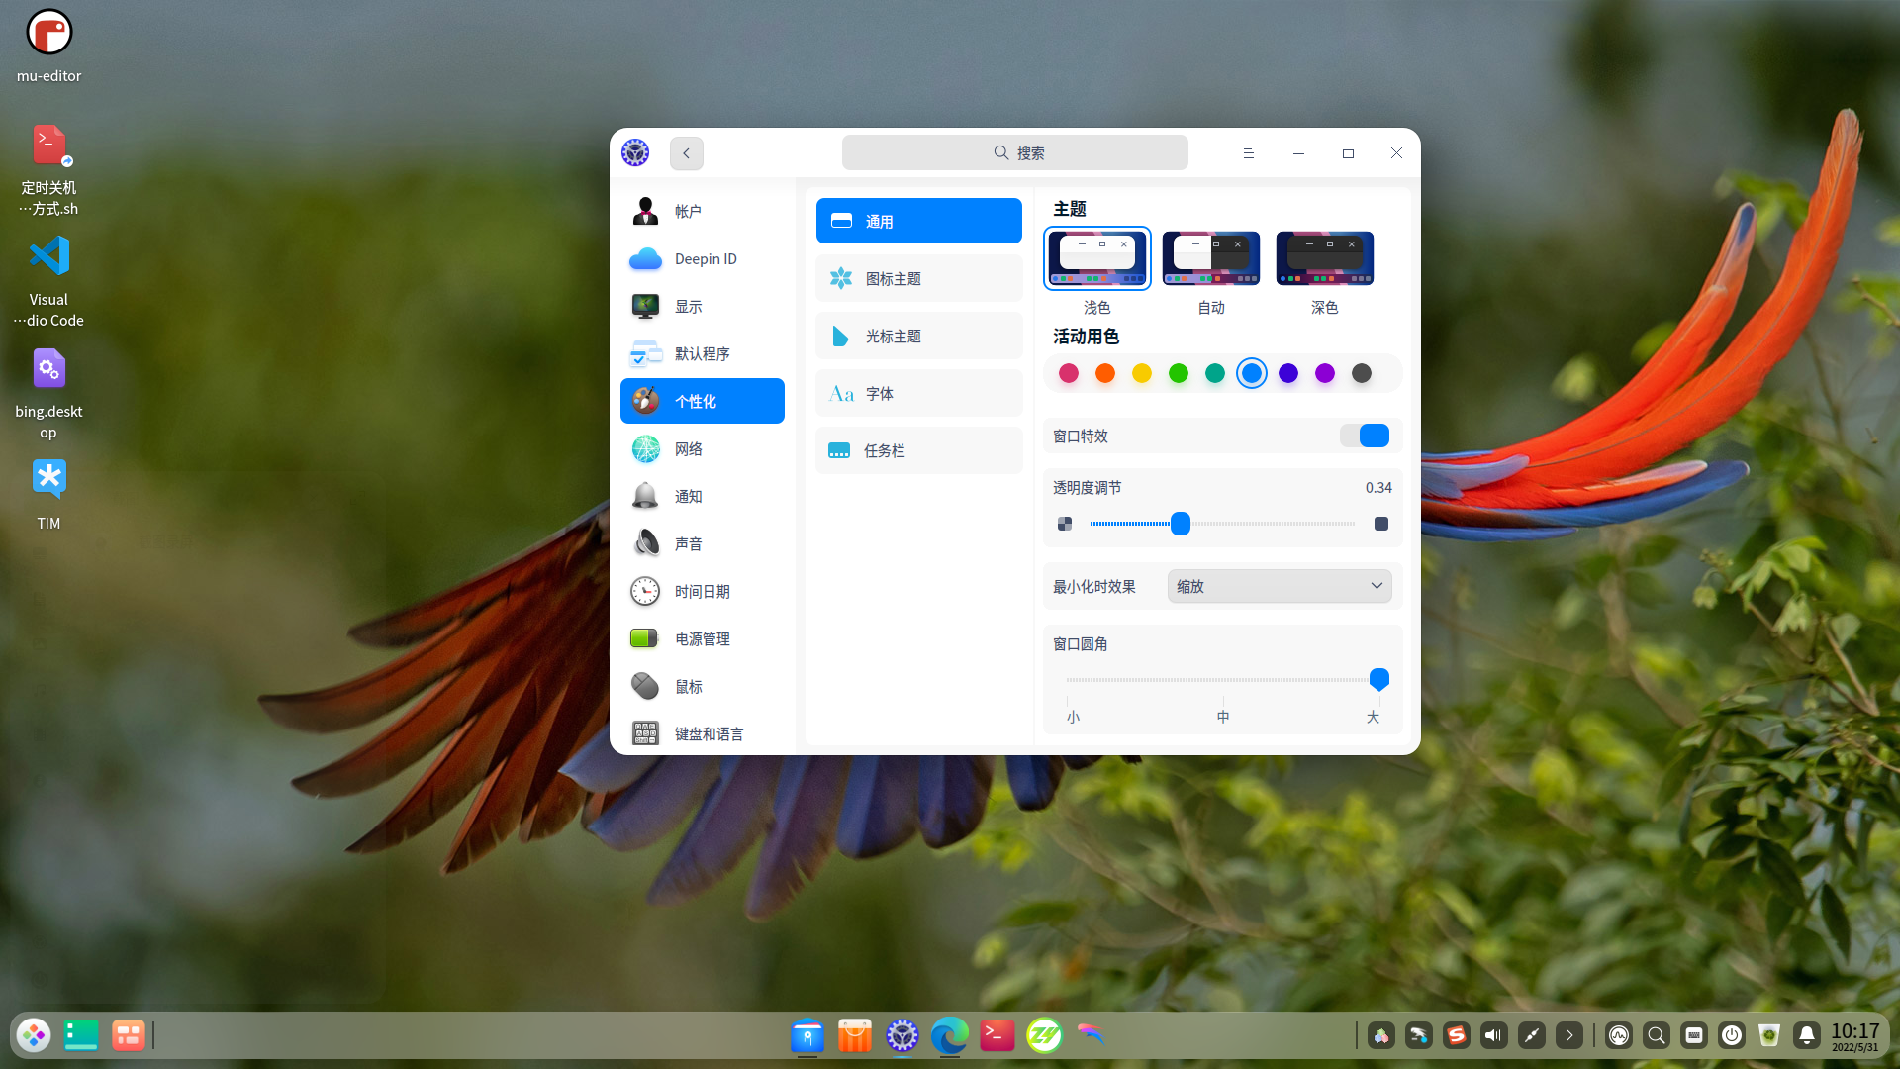Select the 自动 theme option
Screen dimensions: 1900x1069
click(1210, 257)
